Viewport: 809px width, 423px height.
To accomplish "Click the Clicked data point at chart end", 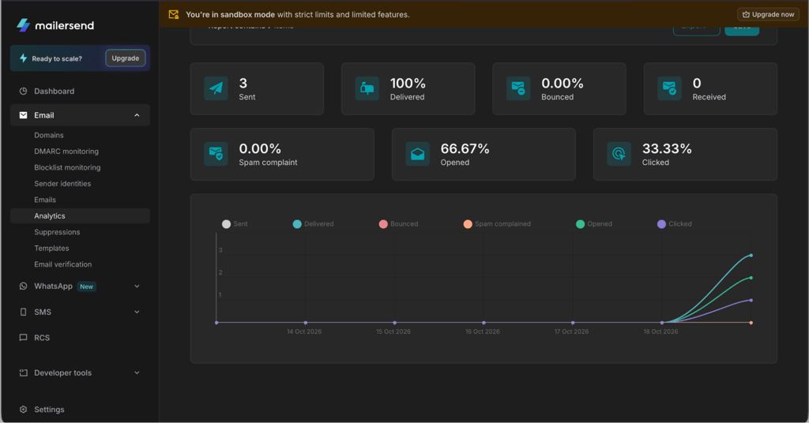I will click(x=751, y=301).
